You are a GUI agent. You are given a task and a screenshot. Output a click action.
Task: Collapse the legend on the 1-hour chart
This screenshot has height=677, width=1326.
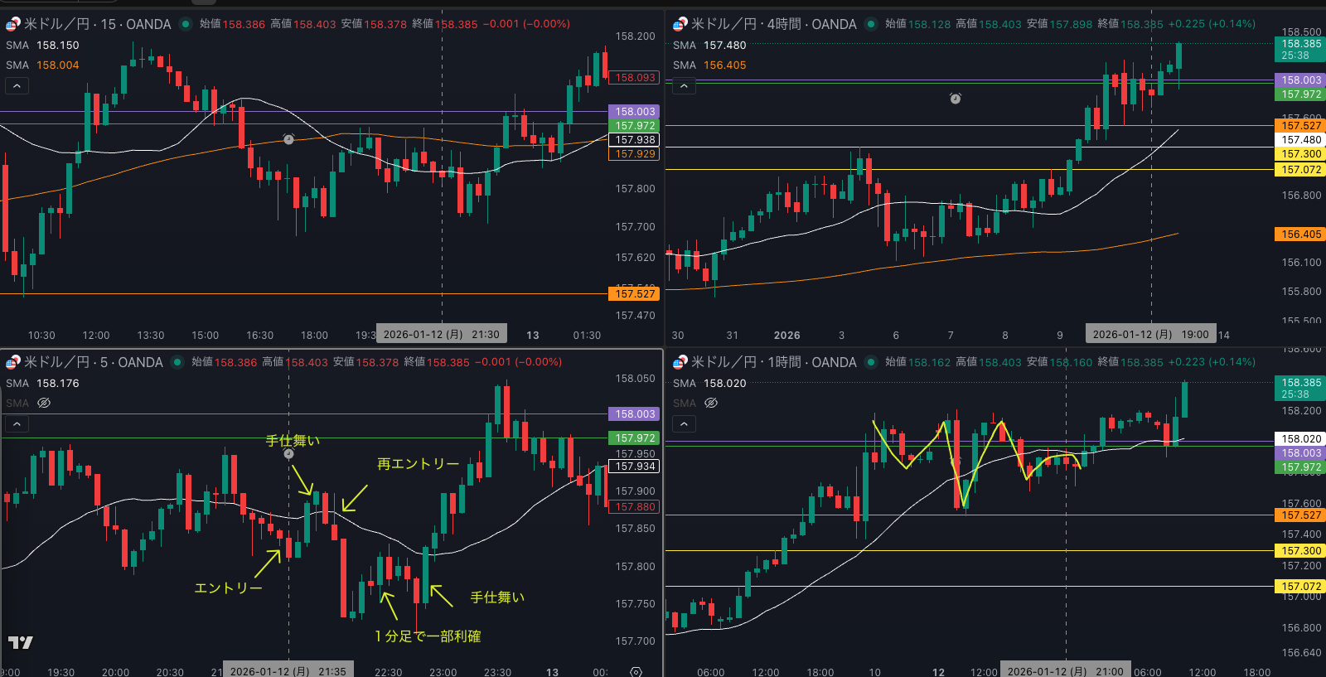pyautogui.click(x=684, y=423)
